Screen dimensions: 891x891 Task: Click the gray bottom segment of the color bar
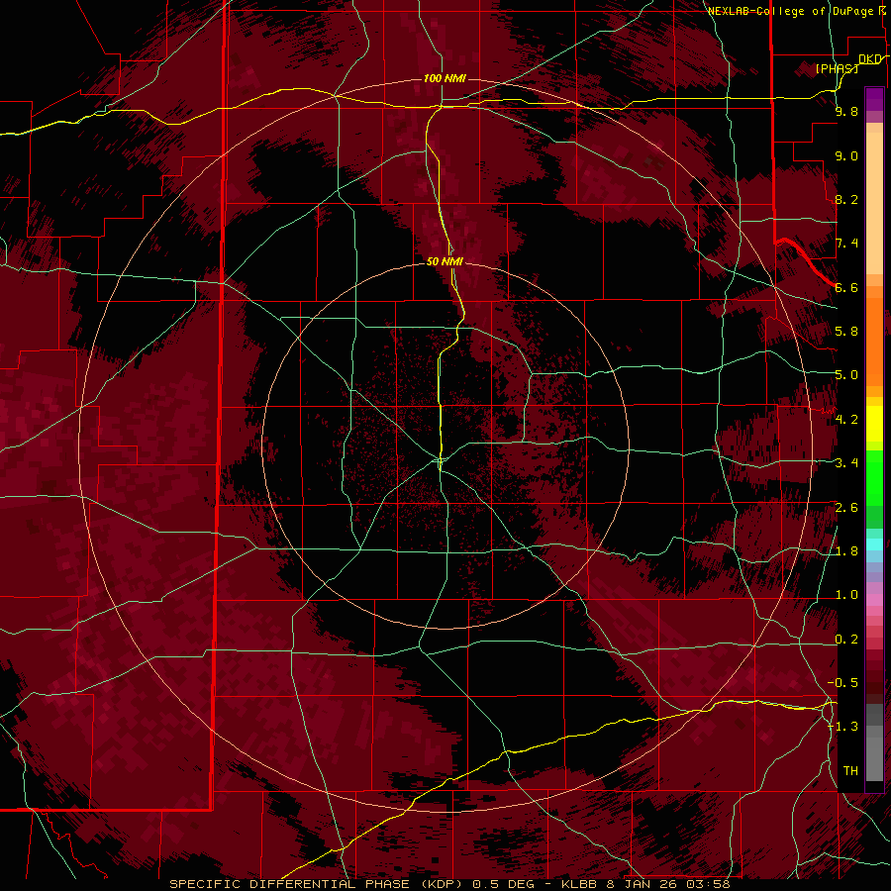coord(874,755)
